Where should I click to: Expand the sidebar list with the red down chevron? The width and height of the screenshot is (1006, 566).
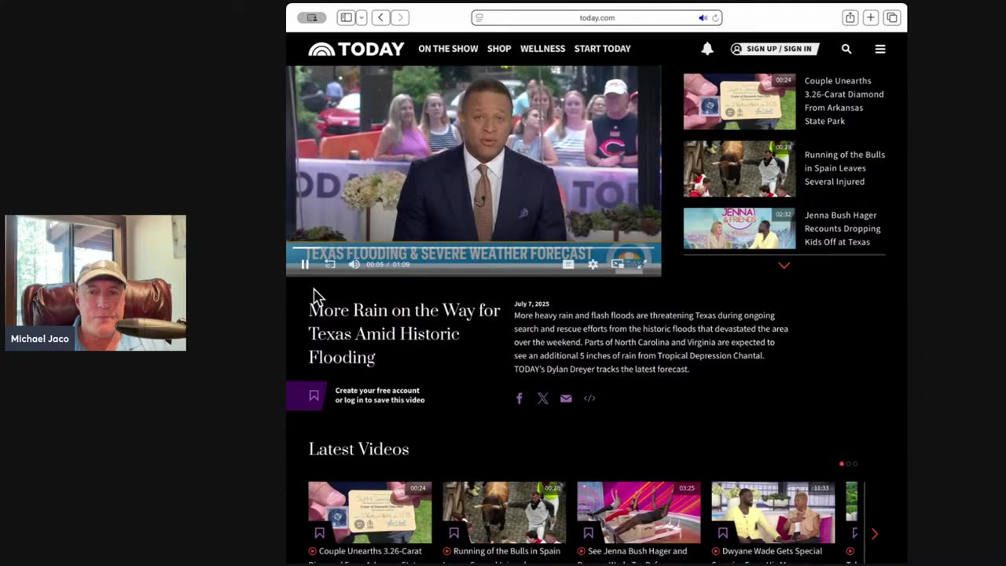click(784, 266)
